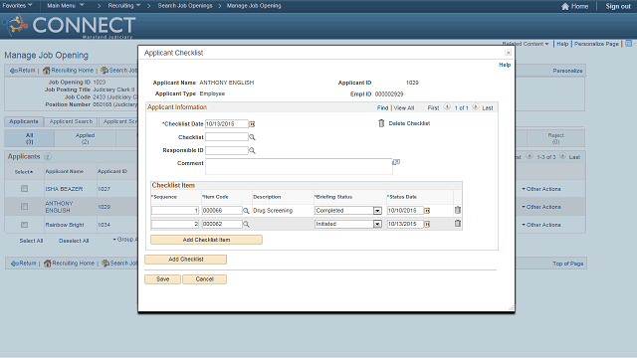Viewport: 637px width, 358px height.
Task: Click Applicants grid previous-row arrow
Action: coord(529,156)
